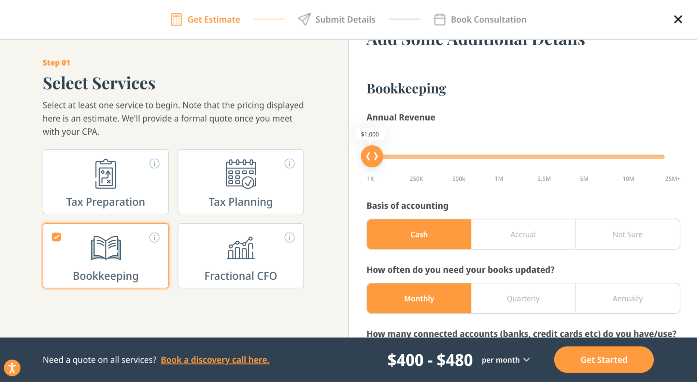The width and height of the screenshot is (697, 382).
Task: Click the Fractional CFO chart icon
Action: point(241,248)
